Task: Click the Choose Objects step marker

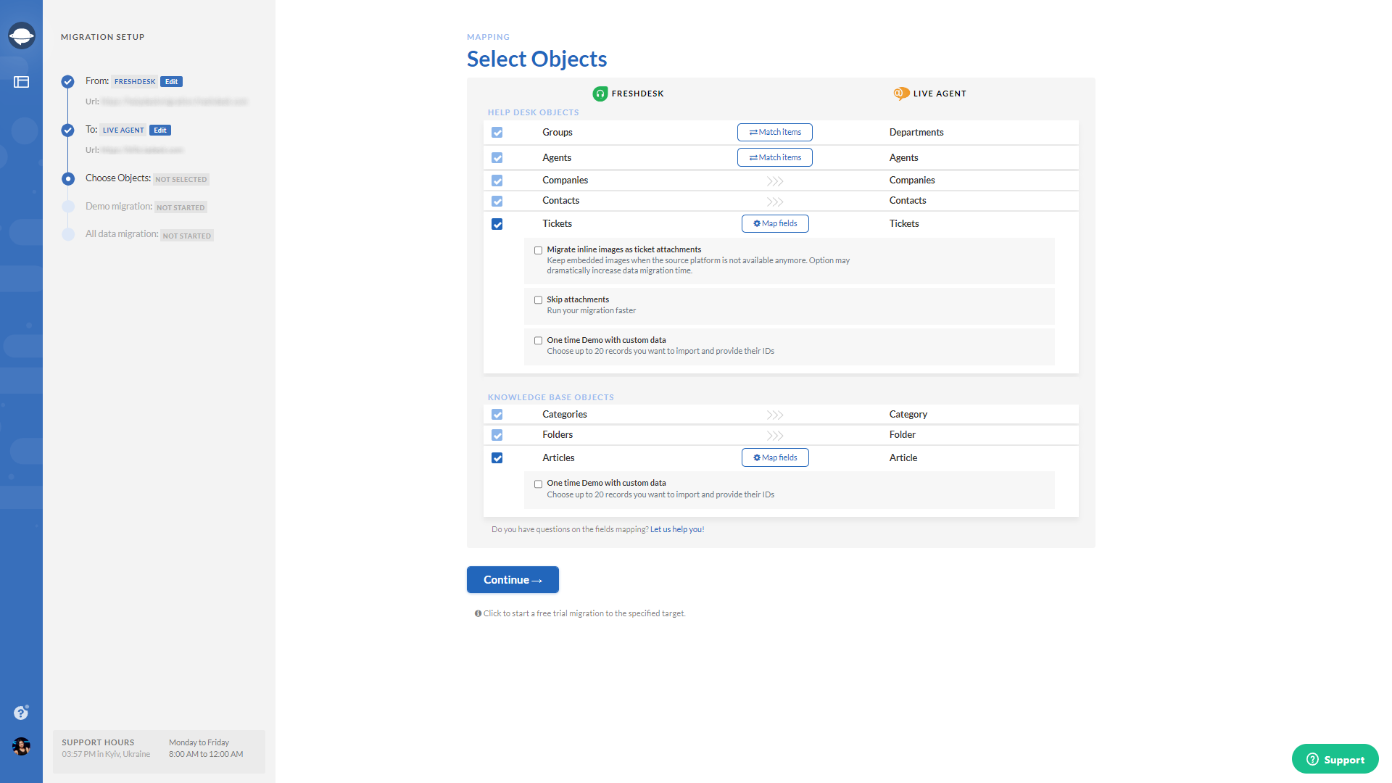Action: coord(67,178)
